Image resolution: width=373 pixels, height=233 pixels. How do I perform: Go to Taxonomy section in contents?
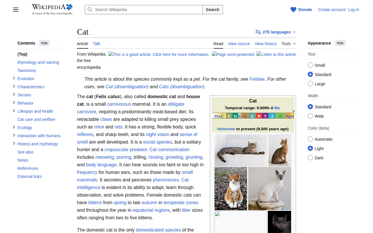pyautogui.click(x=27, y=70)
